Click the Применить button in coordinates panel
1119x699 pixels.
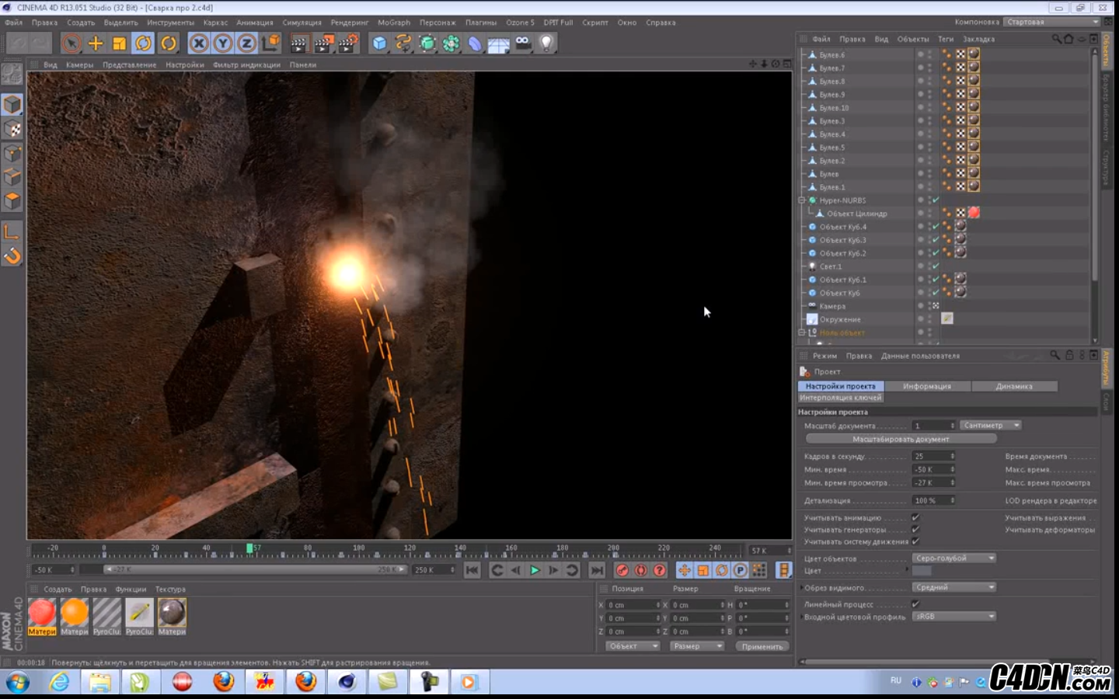point(762,646)
